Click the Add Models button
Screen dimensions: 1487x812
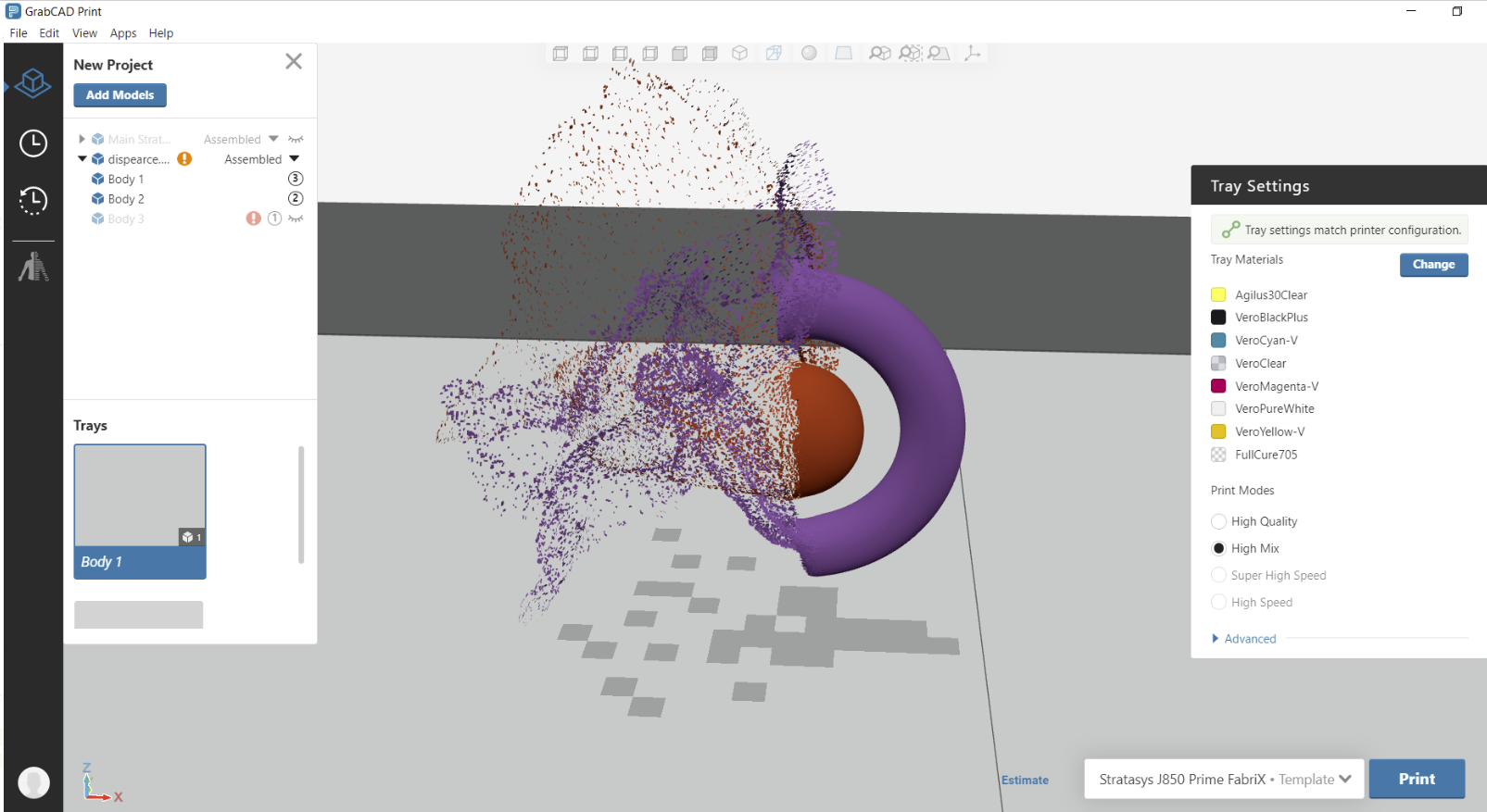[120, 95]
